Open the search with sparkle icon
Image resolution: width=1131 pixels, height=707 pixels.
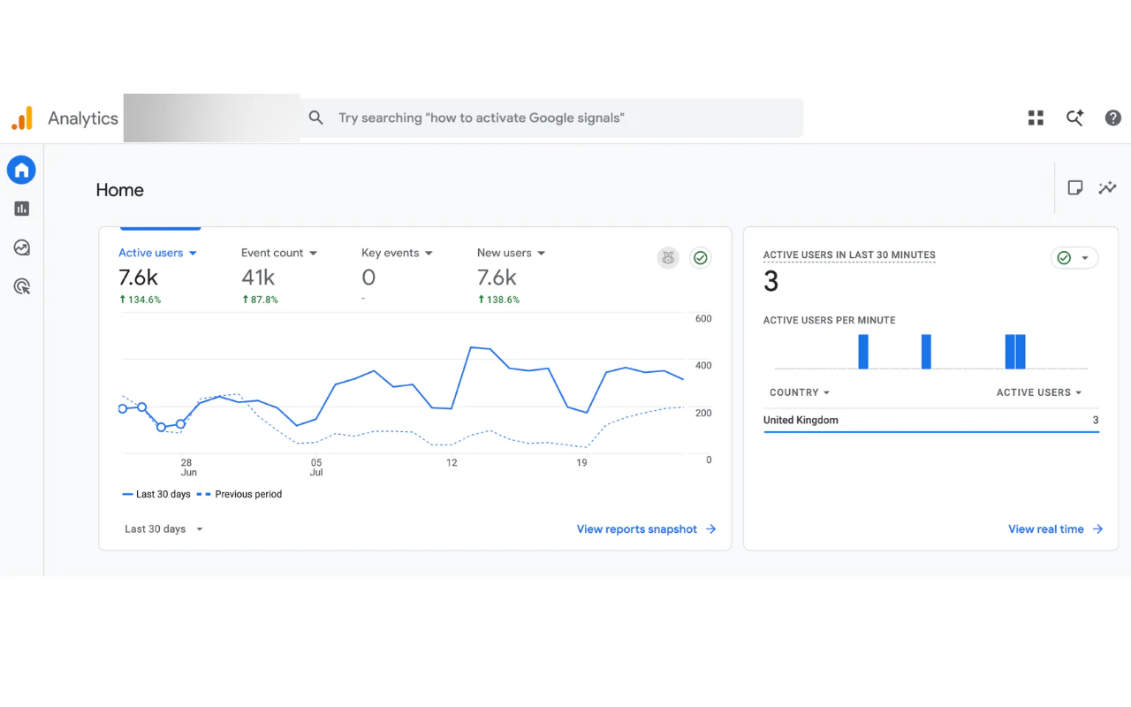pyautogui.click(x=1074, y=118)
